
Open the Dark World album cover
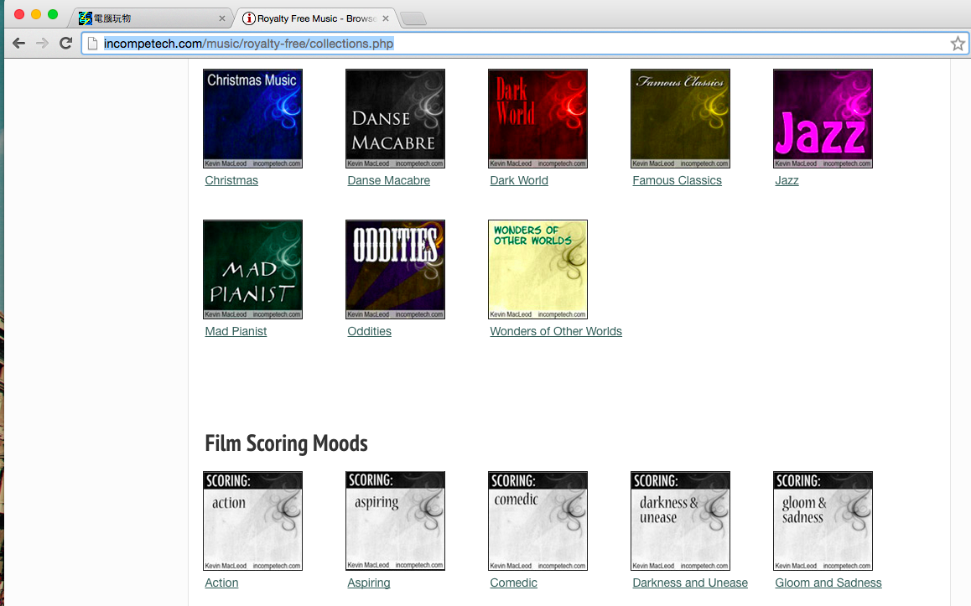[x=537, y=118]
